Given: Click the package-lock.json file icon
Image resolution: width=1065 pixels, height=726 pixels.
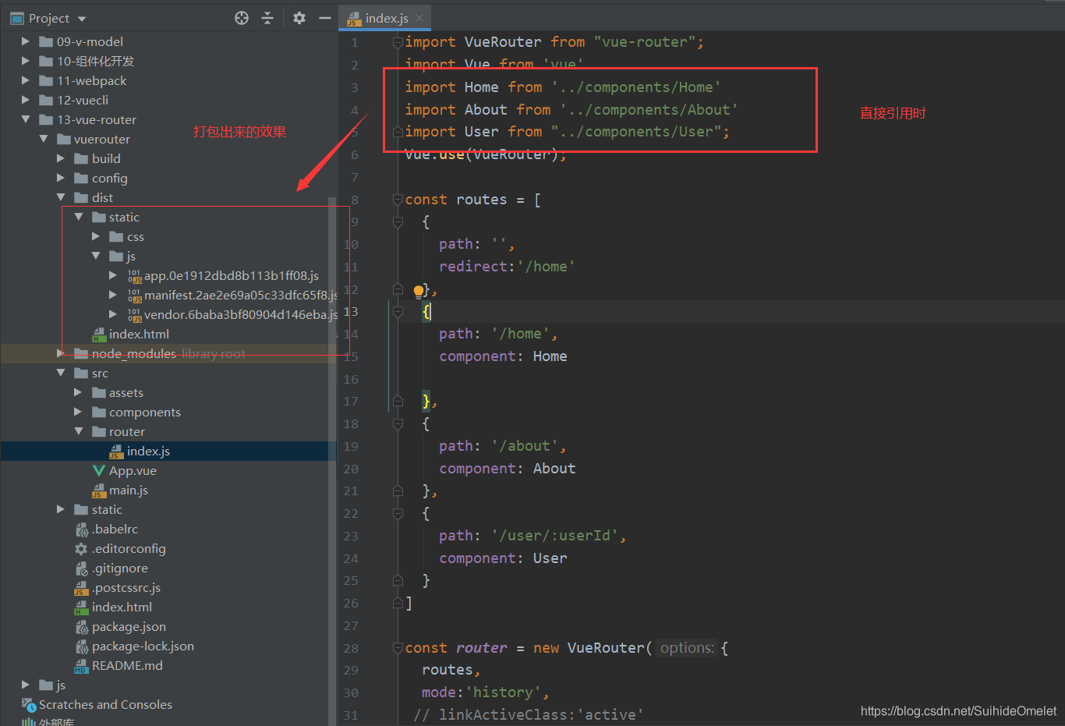Looking at the screenshot, I should click(x=82, y=646).
